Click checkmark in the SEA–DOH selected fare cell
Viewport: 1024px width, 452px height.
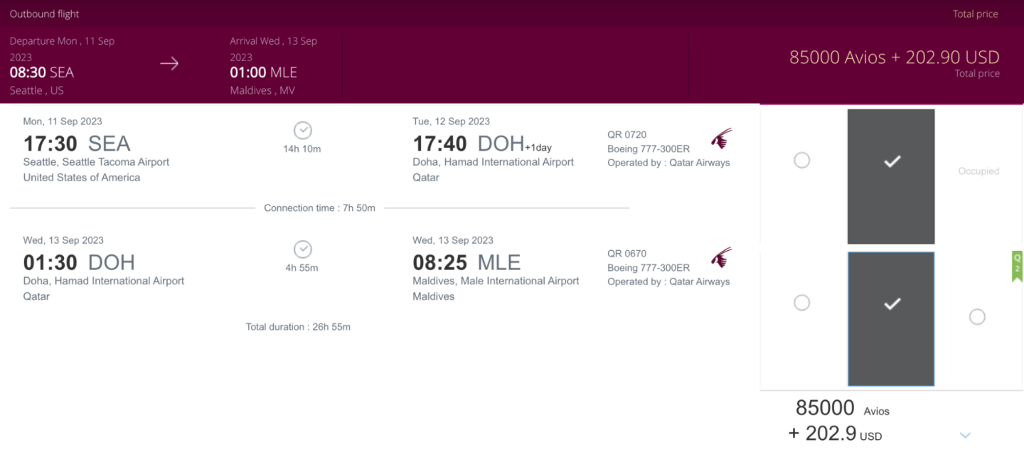tap(892, 162)
